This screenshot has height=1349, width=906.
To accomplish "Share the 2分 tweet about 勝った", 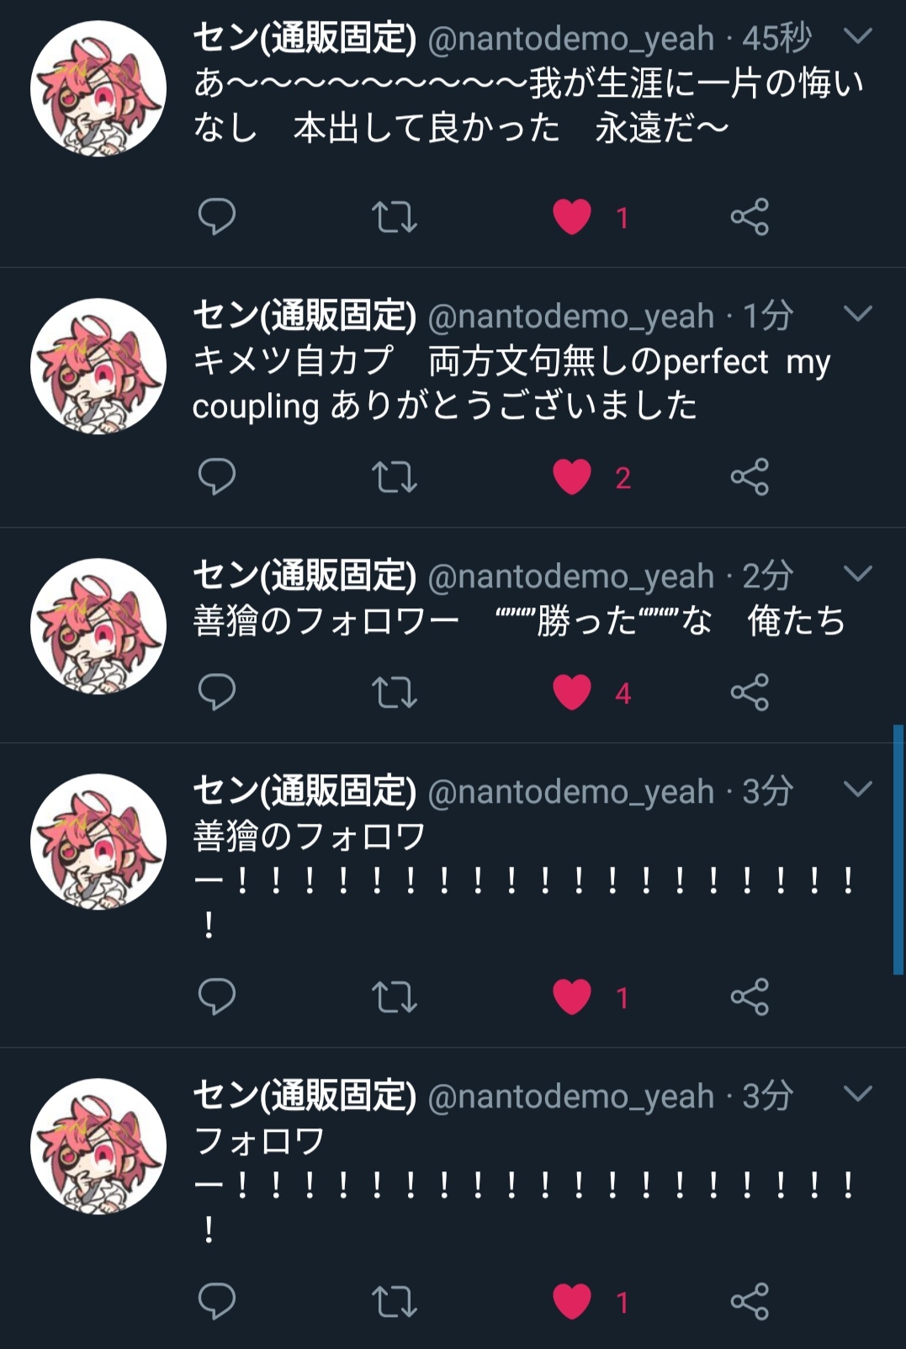I will (750, 692).
